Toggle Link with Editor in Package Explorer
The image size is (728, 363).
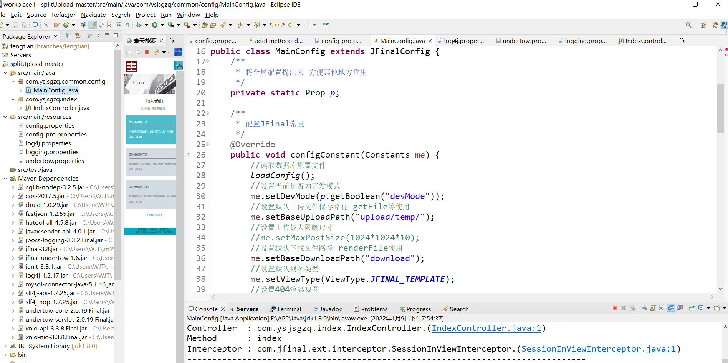point(78,36)
